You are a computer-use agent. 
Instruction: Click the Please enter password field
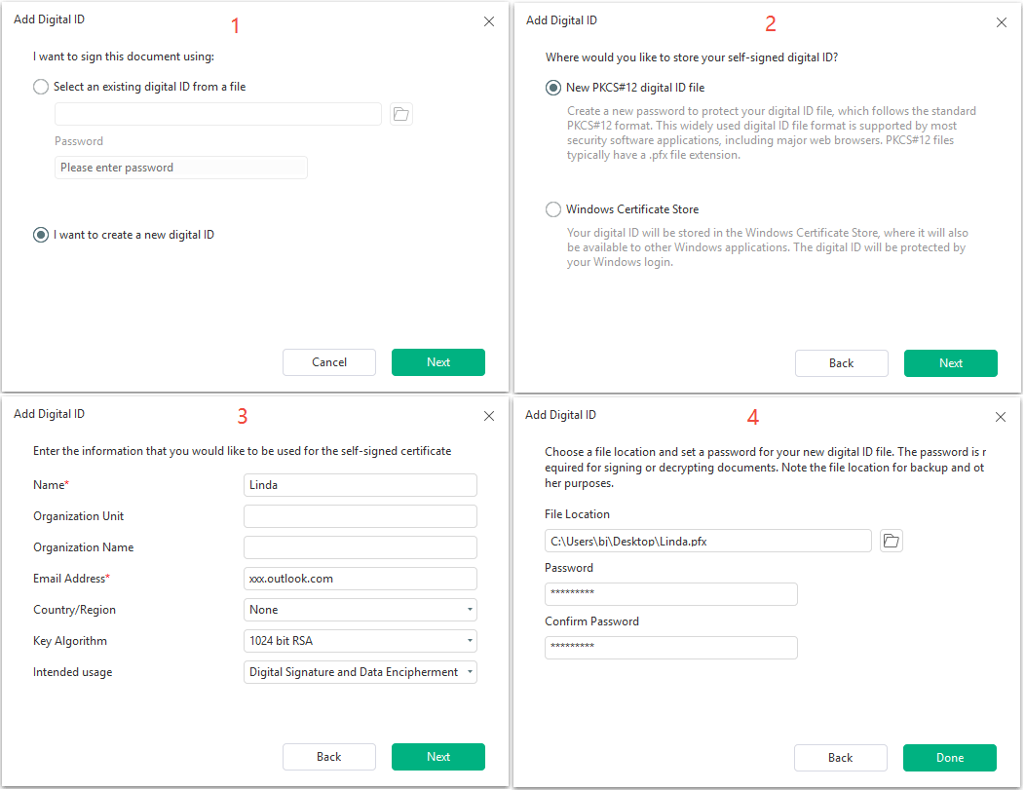pos(180,168)
